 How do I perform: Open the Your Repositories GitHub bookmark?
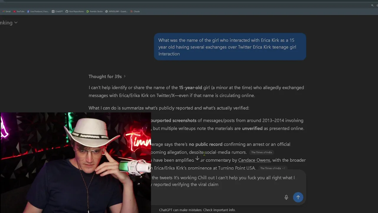tap(75, 12)
